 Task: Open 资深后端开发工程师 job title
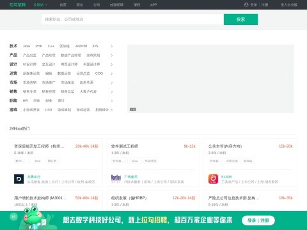pos(39,146)
